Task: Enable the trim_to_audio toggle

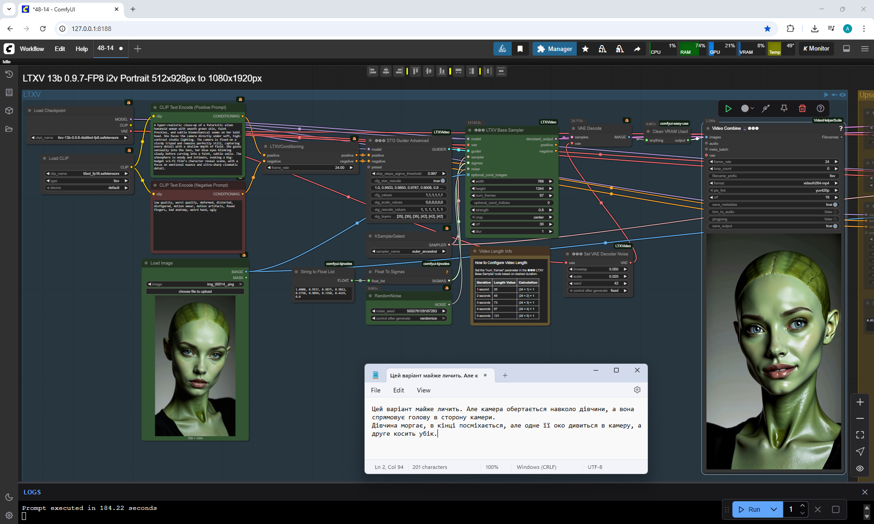Action: (x=834, y=212)
